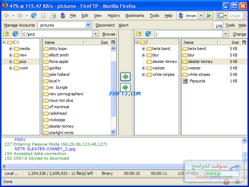Expand the pics folder tree node
Screen dimensions: 249x187
(10, 62)
